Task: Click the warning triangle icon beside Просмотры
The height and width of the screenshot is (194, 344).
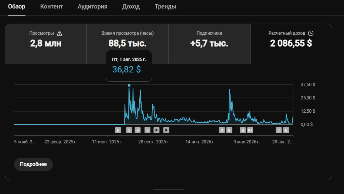Action: (59, 33)
